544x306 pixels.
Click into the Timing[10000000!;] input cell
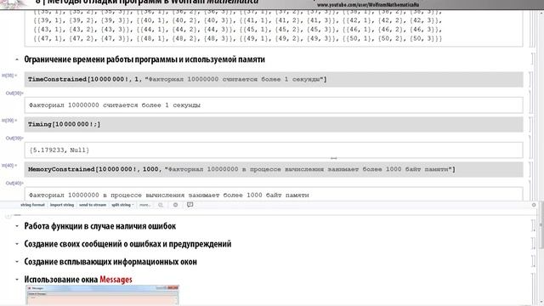[x=274, y=124]
